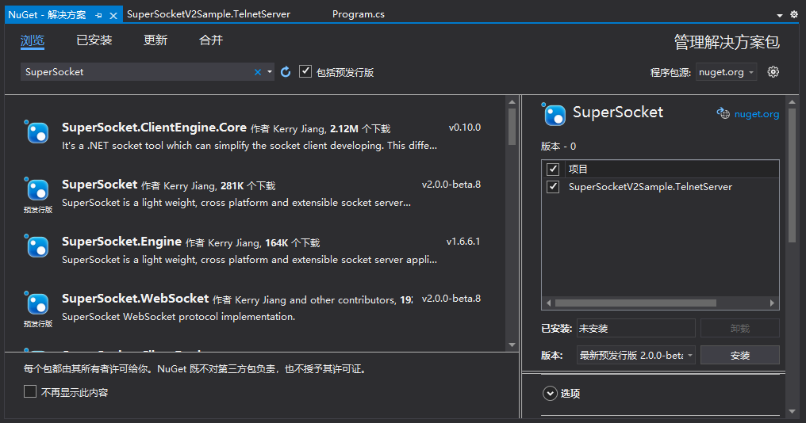Click project list scroll left arrow

[x=548, y=303]
